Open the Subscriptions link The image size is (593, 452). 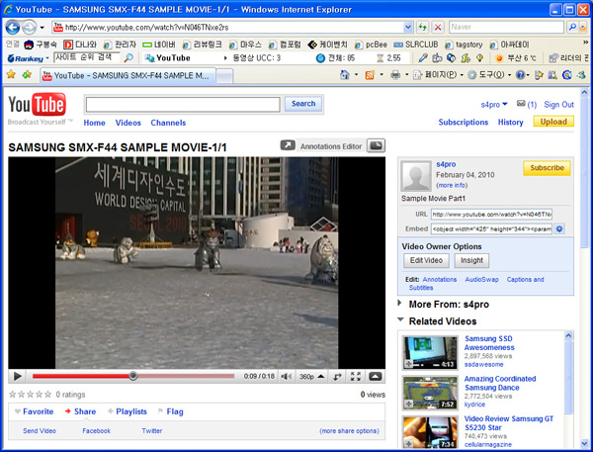point(463,123)
